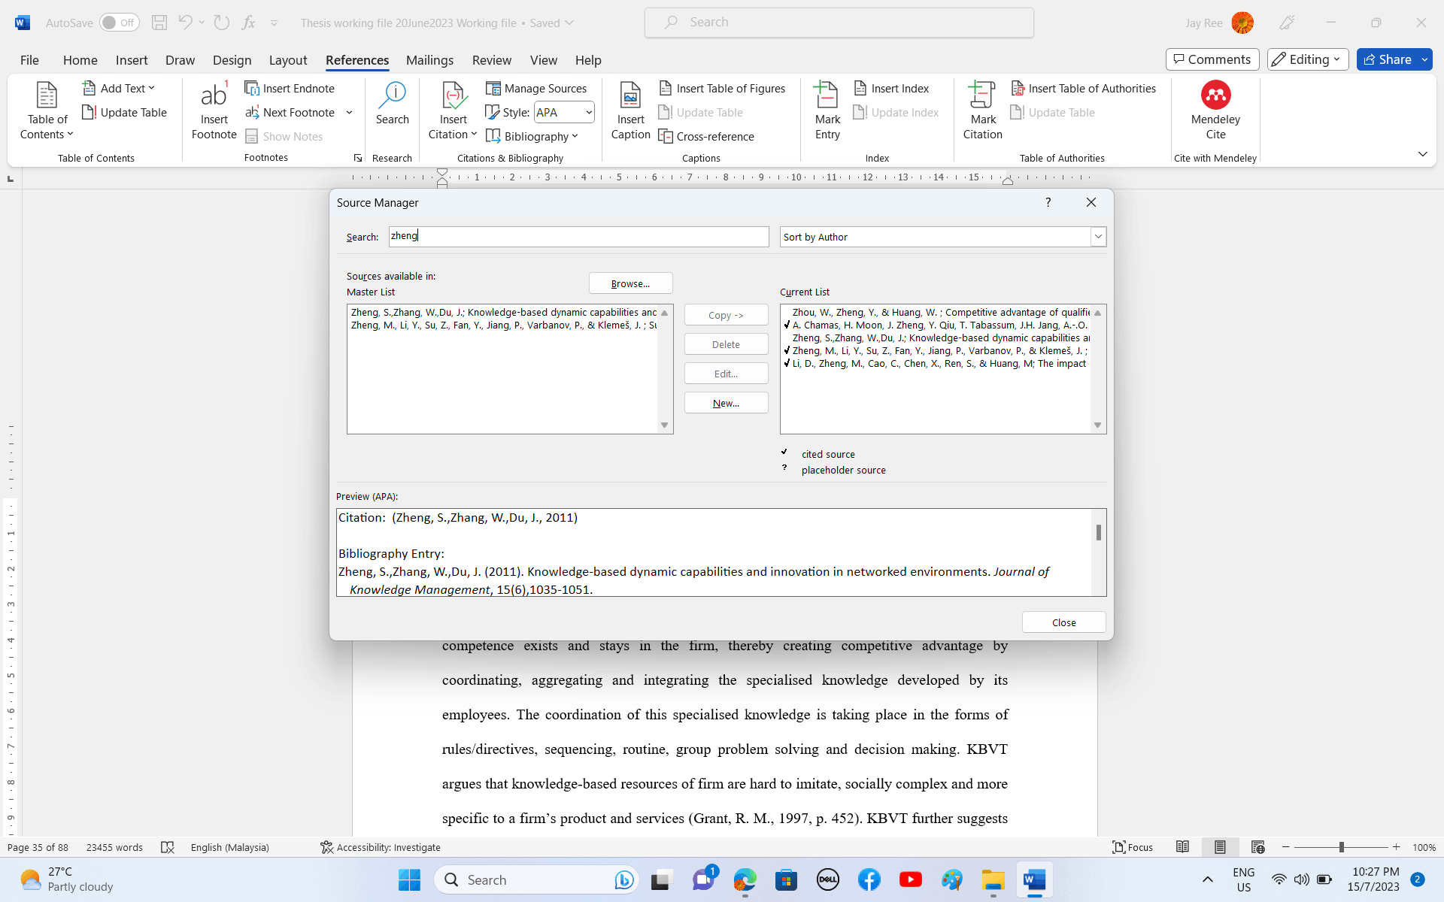Screen dimensions: 1444x902
Task: Click the New... source button
Action: point(726,403)
